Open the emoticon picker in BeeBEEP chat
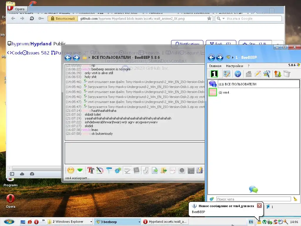The image size is (301, 226). point(71,170)
